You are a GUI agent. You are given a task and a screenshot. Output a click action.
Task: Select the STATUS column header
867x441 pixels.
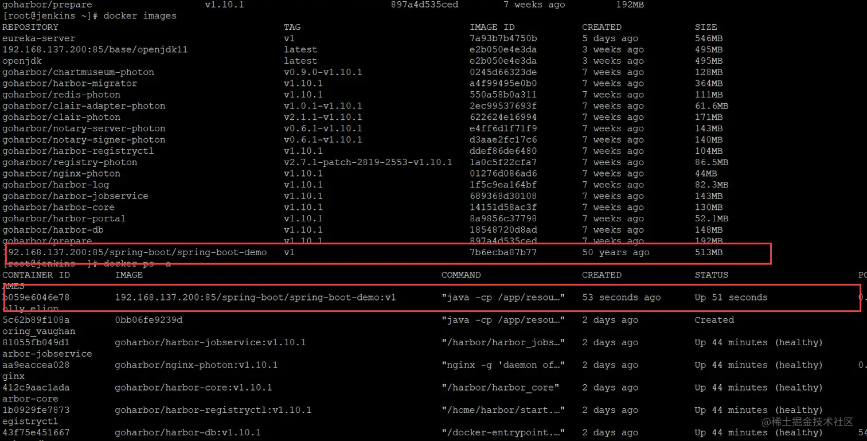point(712,275)
